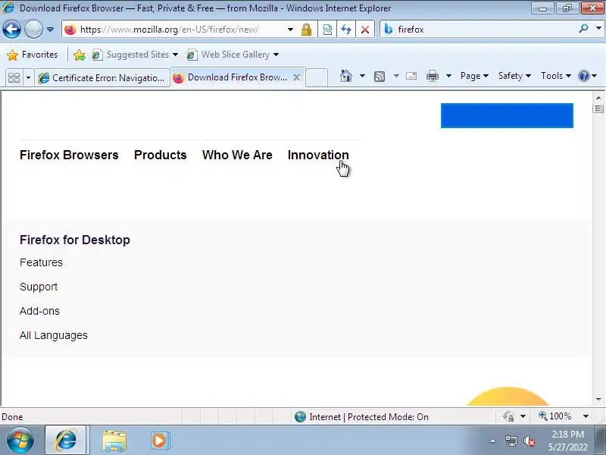The image size is (606, 455).
Task: Open the Who We Are nav menu
Action: pyautogui.click(x=237, y=155)
